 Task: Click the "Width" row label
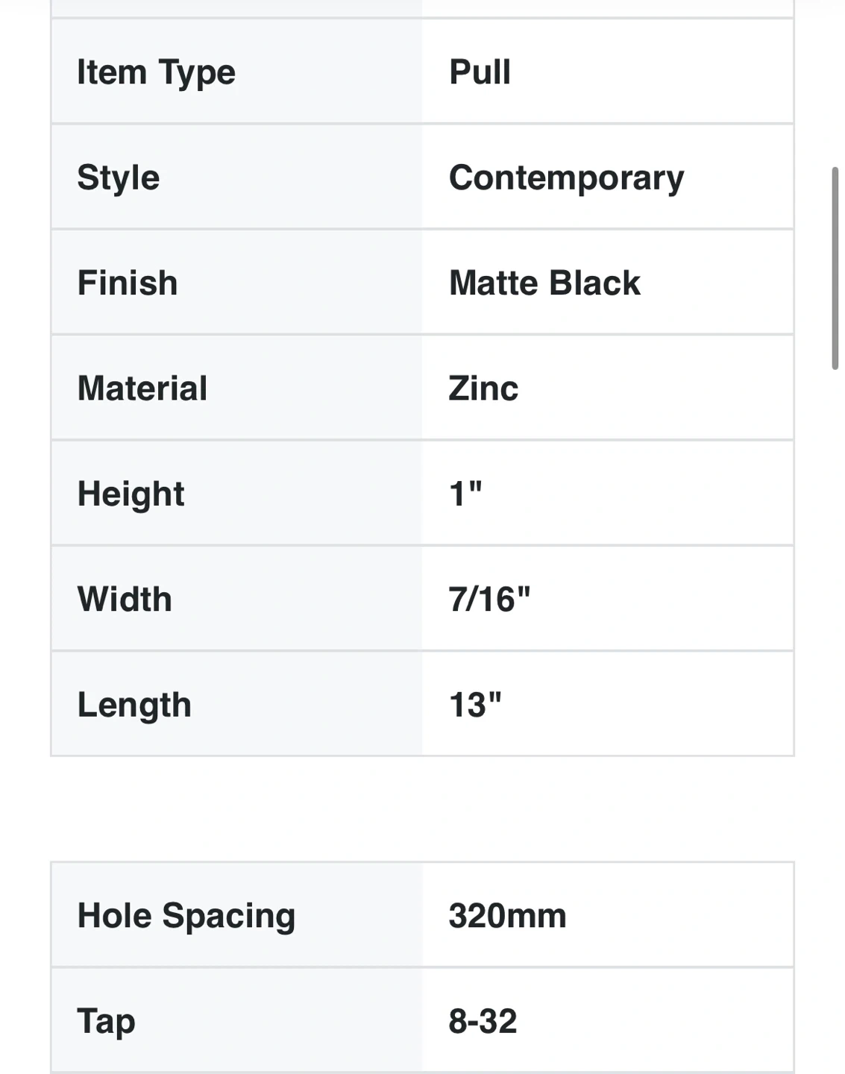click(125, 600)
